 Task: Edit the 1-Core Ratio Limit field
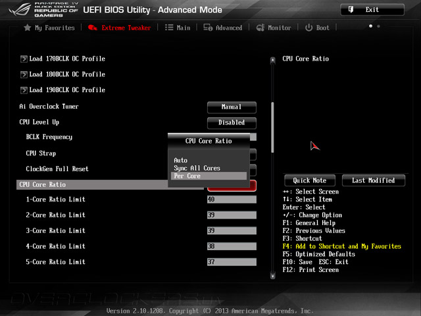(x=232, y=199)
